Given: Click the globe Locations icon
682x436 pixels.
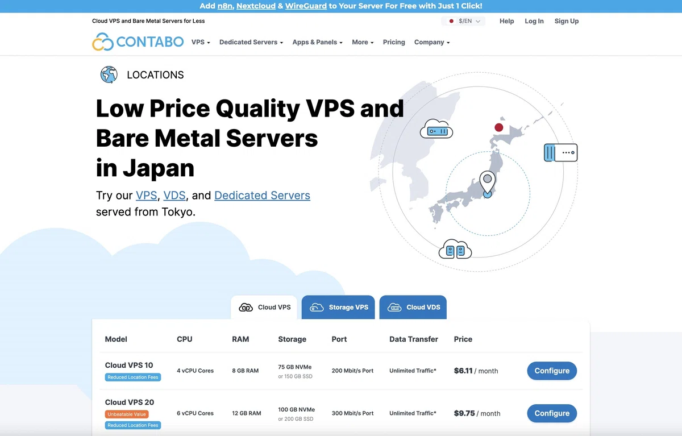Looking at the screenshot, I should click(109, 74).
